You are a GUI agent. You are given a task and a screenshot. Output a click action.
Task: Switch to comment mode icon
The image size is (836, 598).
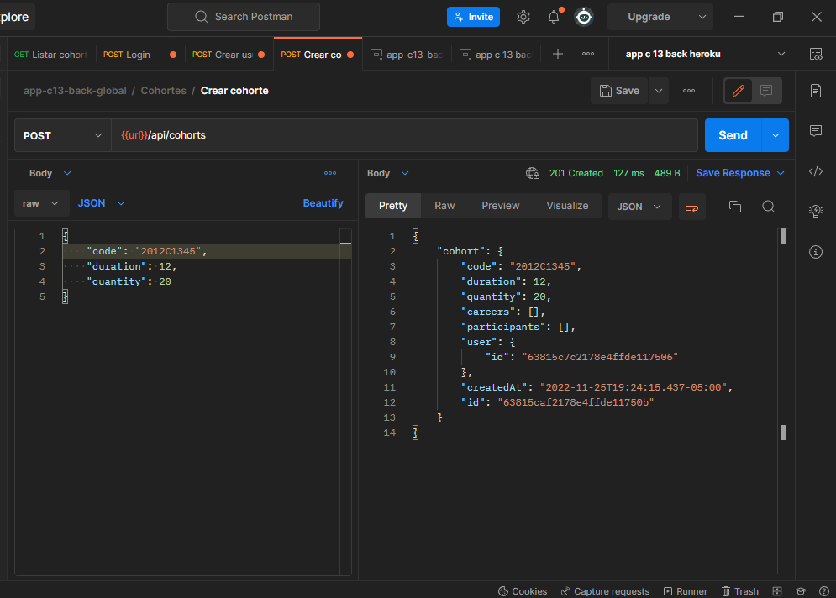click(x=765, y=91)
